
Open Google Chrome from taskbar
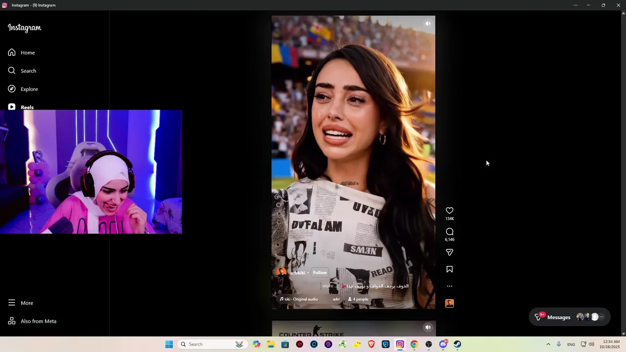[414, 344]
